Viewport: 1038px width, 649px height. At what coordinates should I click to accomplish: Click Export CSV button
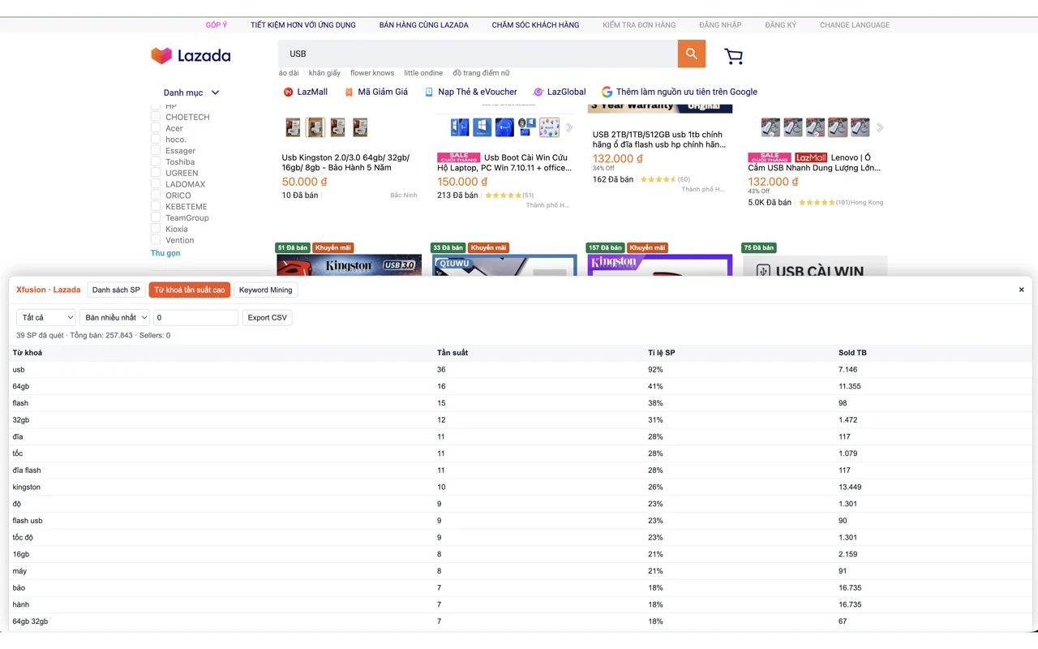(x=268, y=317)
